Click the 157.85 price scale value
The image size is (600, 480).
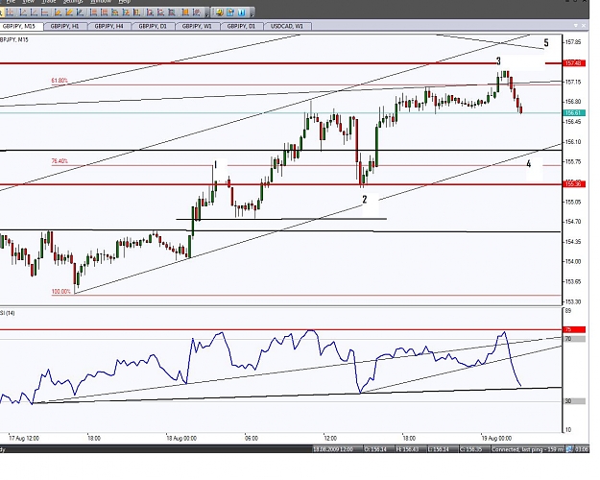573,42
